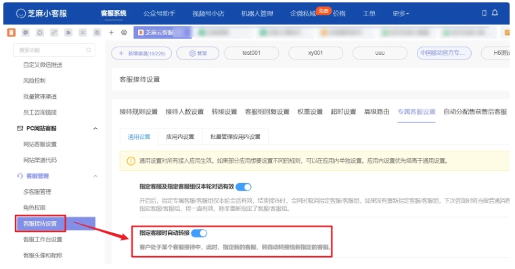
Task: Switch to 接待规则设置 tab
Action: (x=139, y=112)
